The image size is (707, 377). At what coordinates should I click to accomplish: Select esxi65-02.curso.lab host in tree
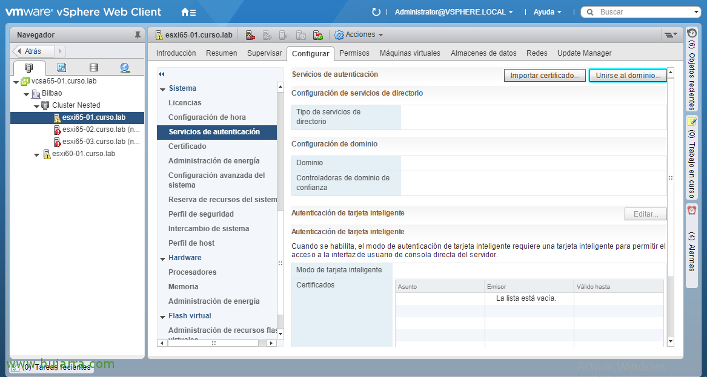point(101,129)
